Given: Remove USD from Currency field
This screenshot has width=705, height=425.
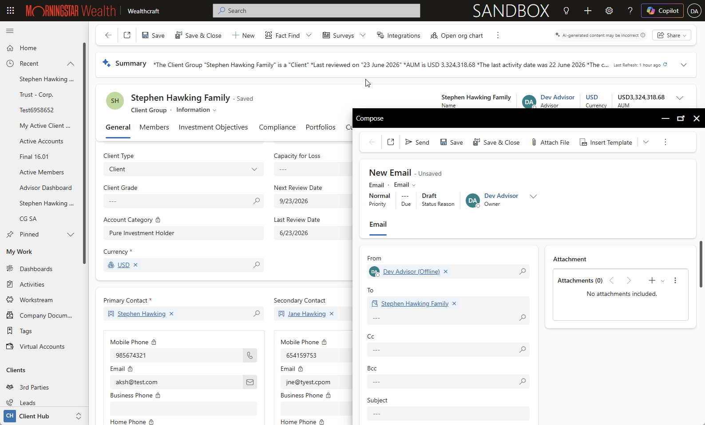Looking at the screenshot, I should click(x=135, y=265).
